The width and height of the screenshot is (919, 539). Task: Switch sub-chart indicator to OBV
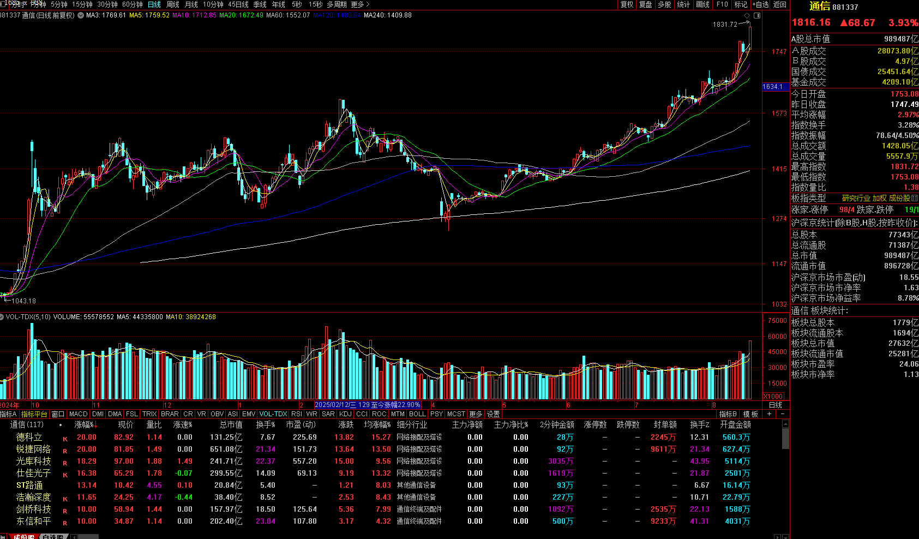click(217, 414)
